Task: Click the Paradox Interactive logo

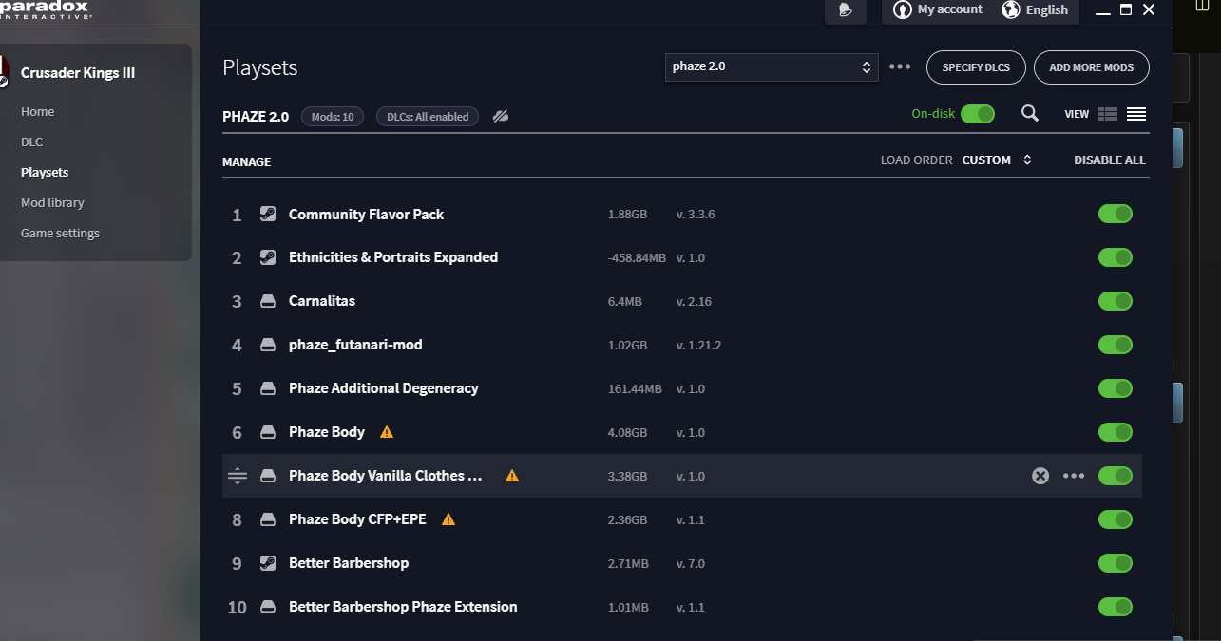Action: click(x=45, y=9)
